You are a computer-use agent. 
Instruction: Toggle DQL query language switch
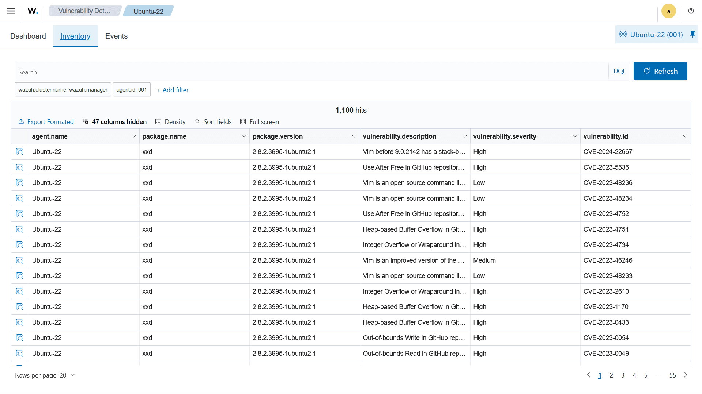click(x=619, y=71)
